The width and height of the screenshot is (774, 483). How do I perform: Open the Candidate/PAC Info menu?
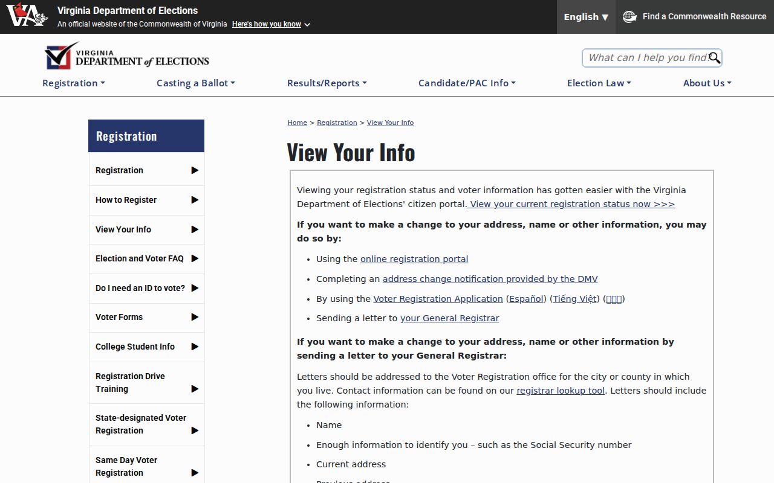coord(467,83)
